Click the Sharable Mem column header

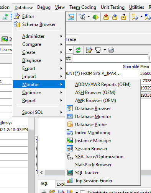(x=136, y=66)
